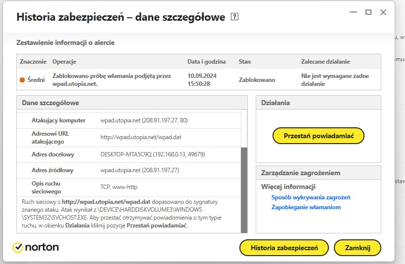The width and height of the screenshot is (405, 264).
Task: Click the orange Średni severity dot
Action: tap(22, 80)
